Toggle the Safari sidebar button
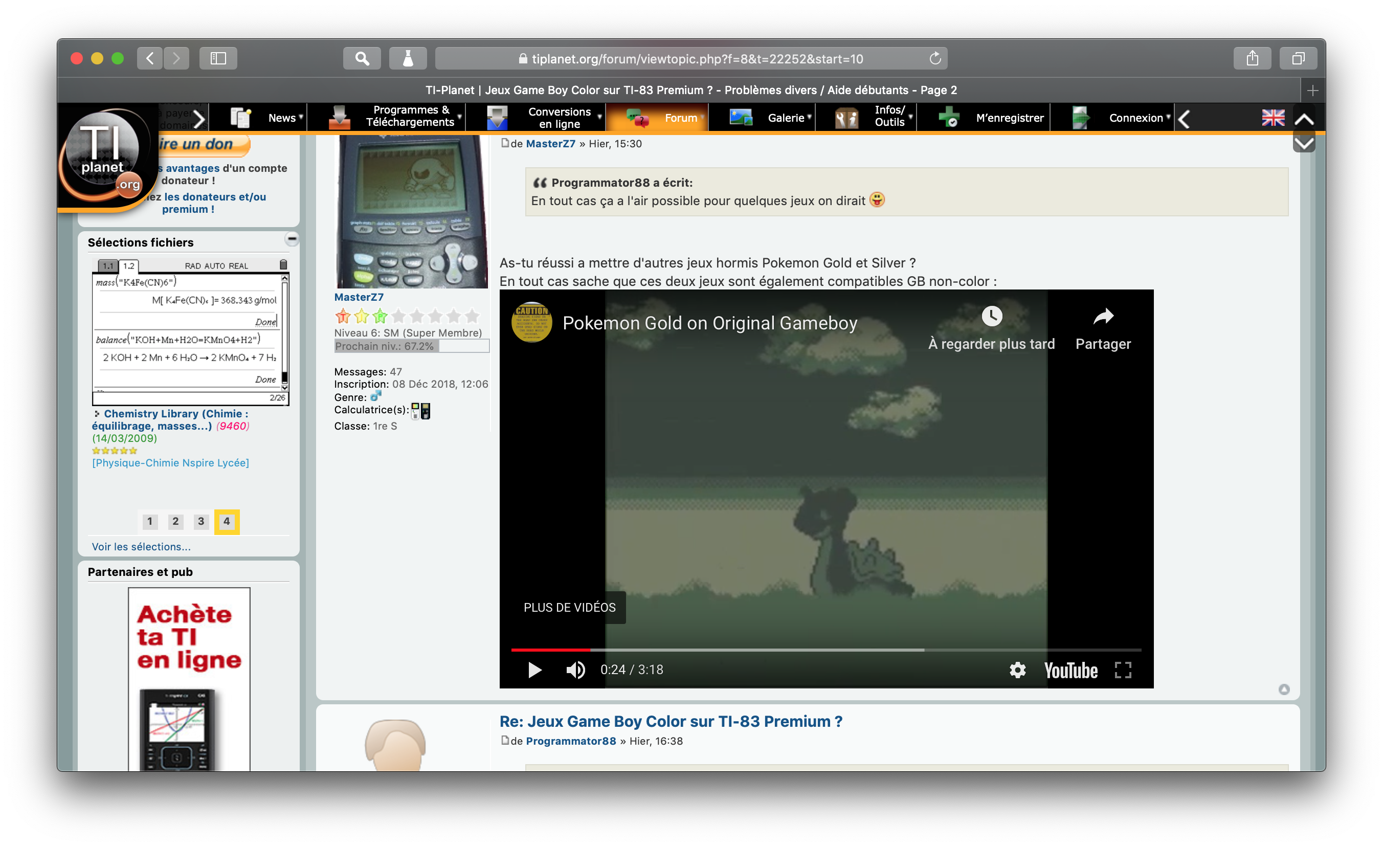This screenshot has height=847, width=1383. (x=218, y=58)
